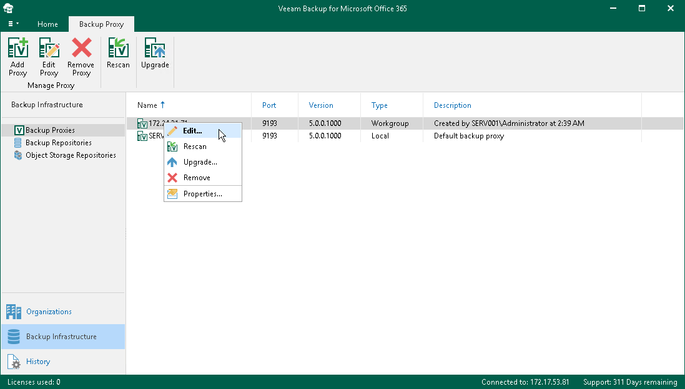685x389 pixels.
Task: Click Support: 311 Days remaining text
Action: [630, 382]
